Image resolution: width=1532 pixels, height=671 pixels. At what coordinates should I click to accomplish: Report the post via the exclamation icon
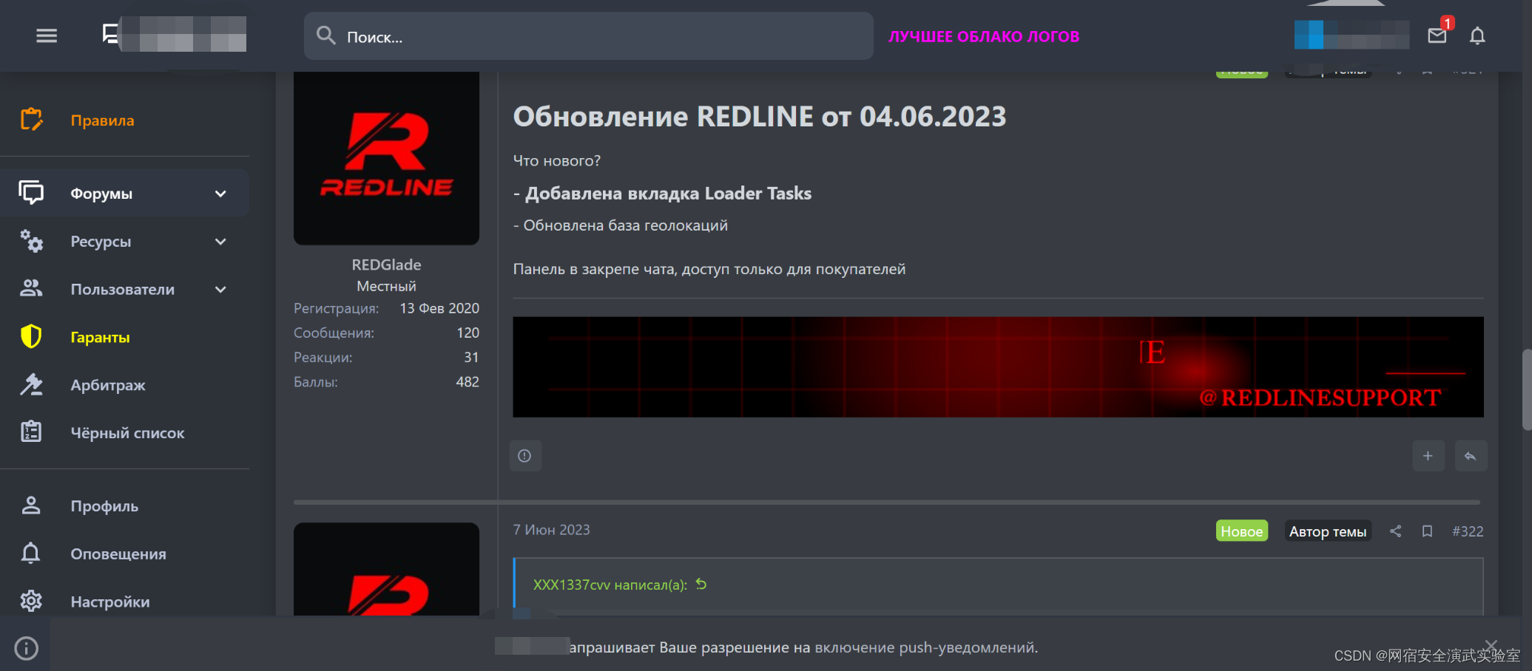point(525,456)
